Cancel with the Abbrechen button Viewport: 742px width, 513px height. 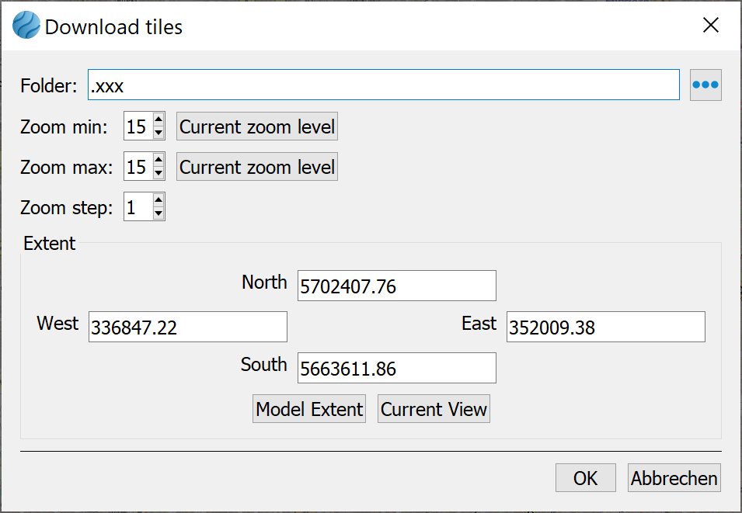(x=674, y=478)
